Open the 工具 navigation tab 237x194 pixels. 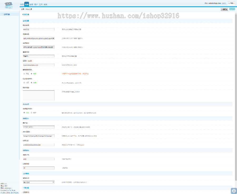point(41,4)
